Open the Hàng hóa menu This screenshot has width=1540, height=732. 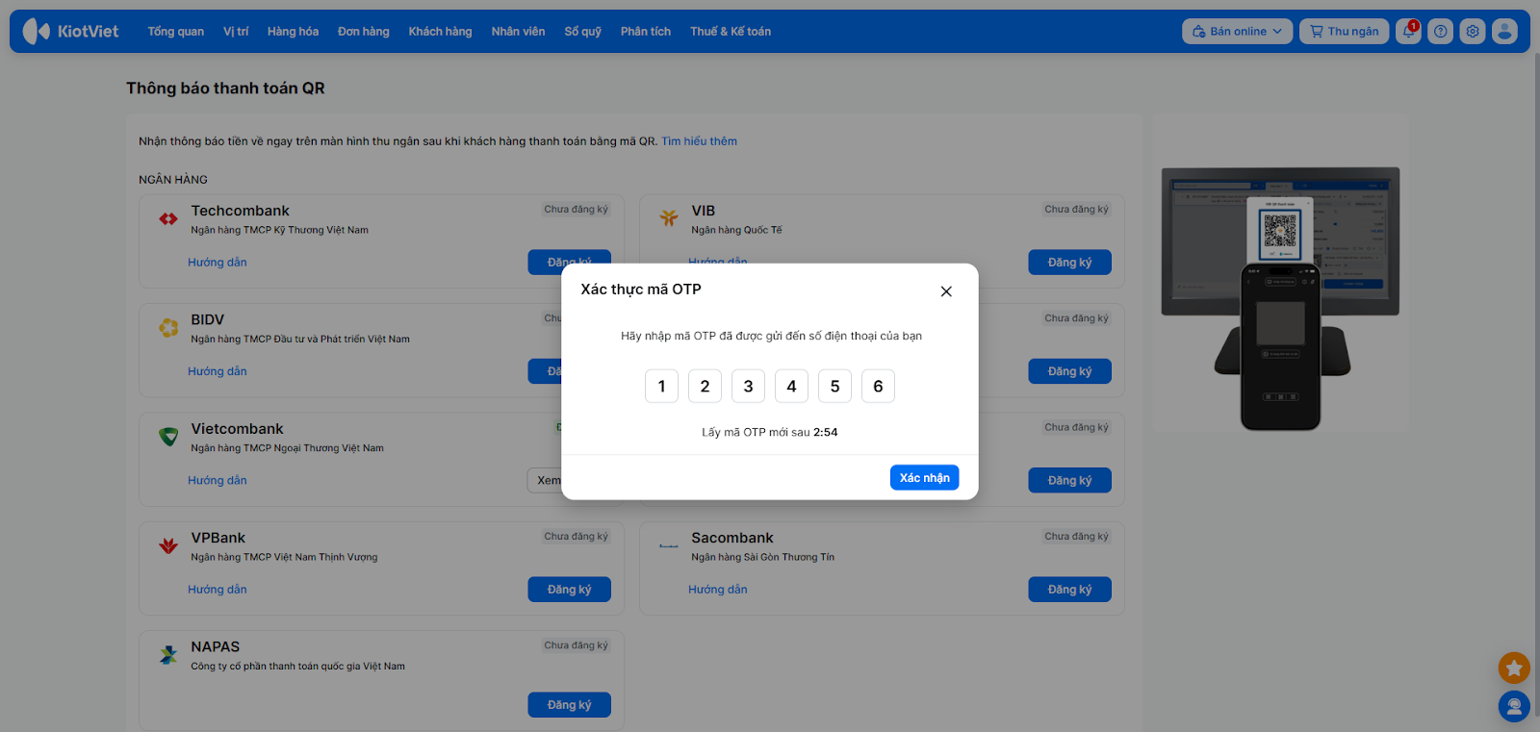(x=293, y=32)
